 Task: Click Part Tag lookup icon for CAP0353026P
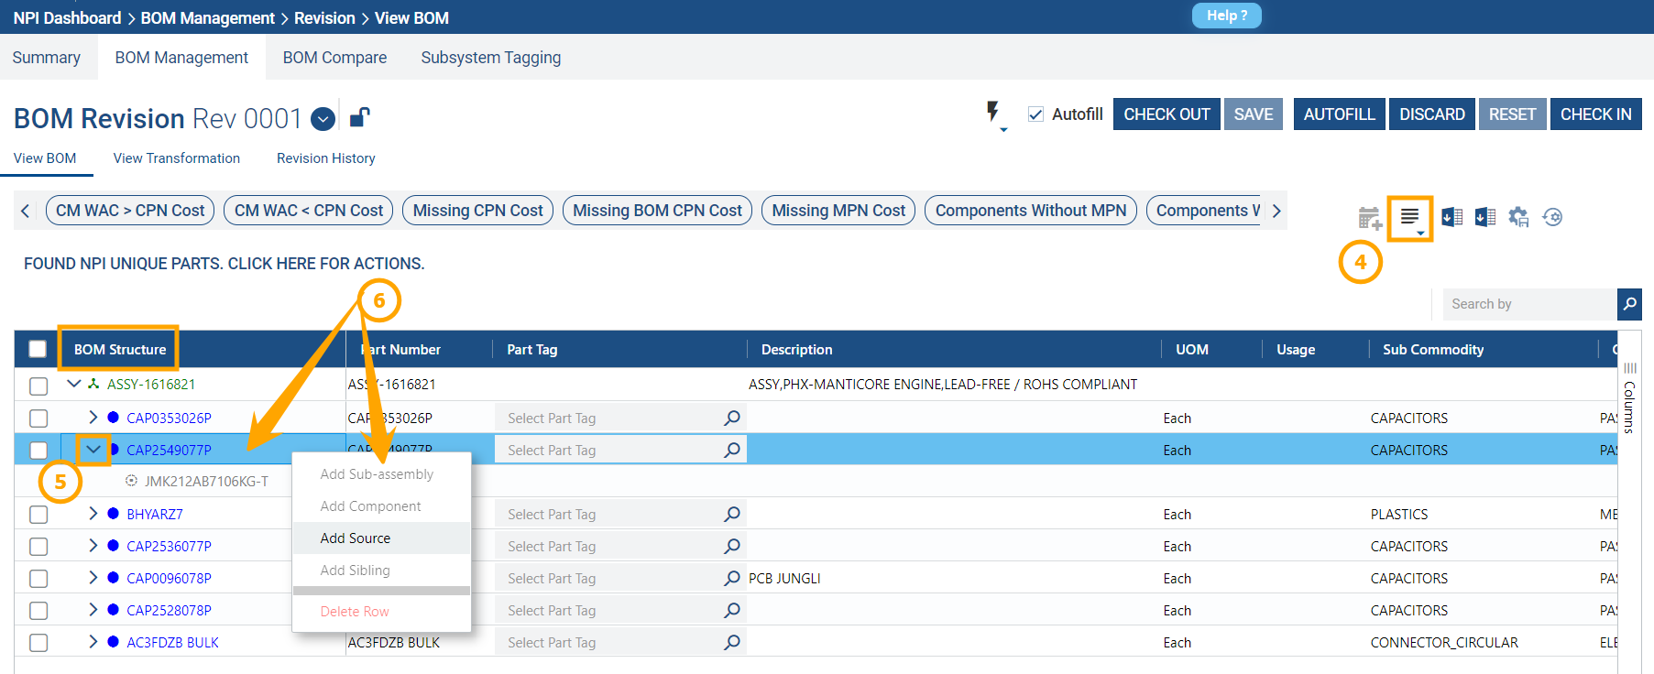tap(732, 419)
